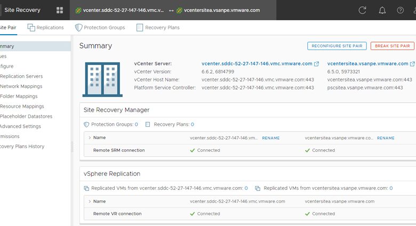This screenshot has width=416, height=226.
Task: Click Remote VR connection label
Action: click(117, 214)
